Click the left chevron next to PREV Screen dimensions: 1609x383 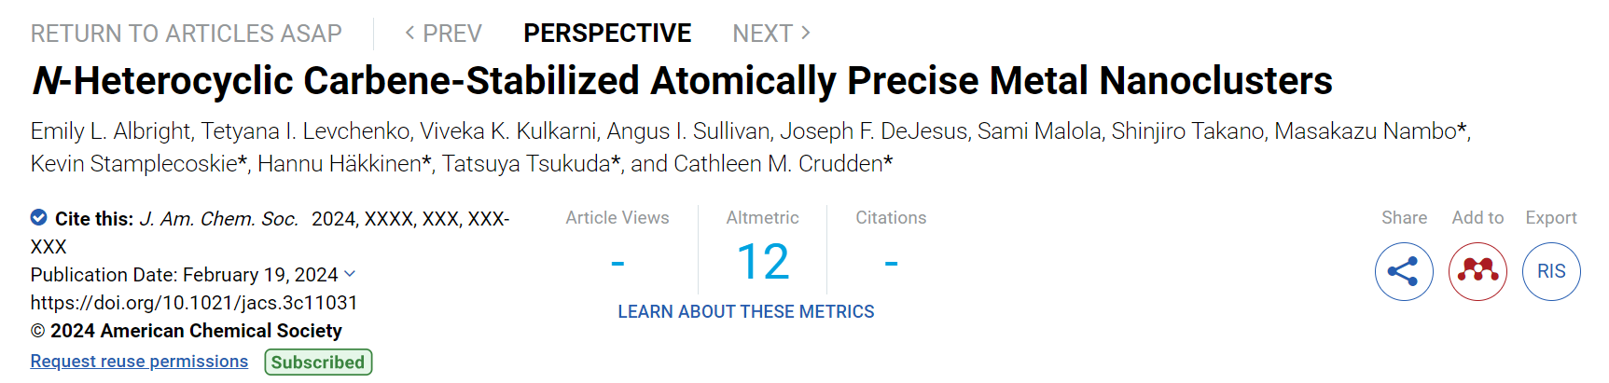[x=409, y=33]
